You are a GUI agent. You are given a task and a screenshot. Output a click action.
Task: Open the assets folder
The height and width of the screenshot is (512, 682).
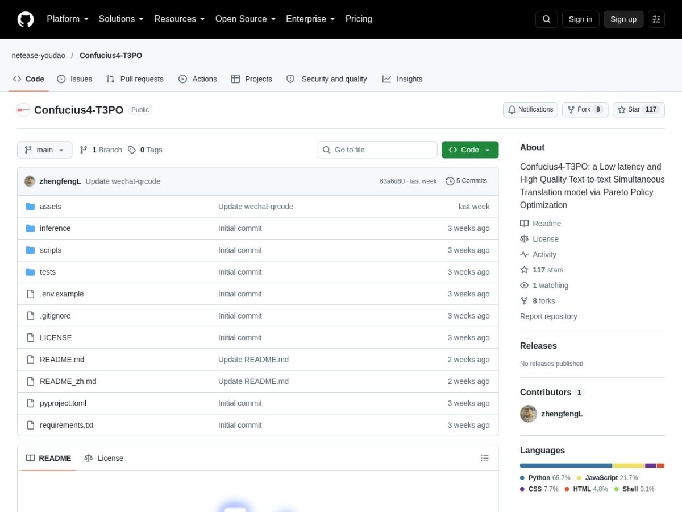(x=51, y=207)
